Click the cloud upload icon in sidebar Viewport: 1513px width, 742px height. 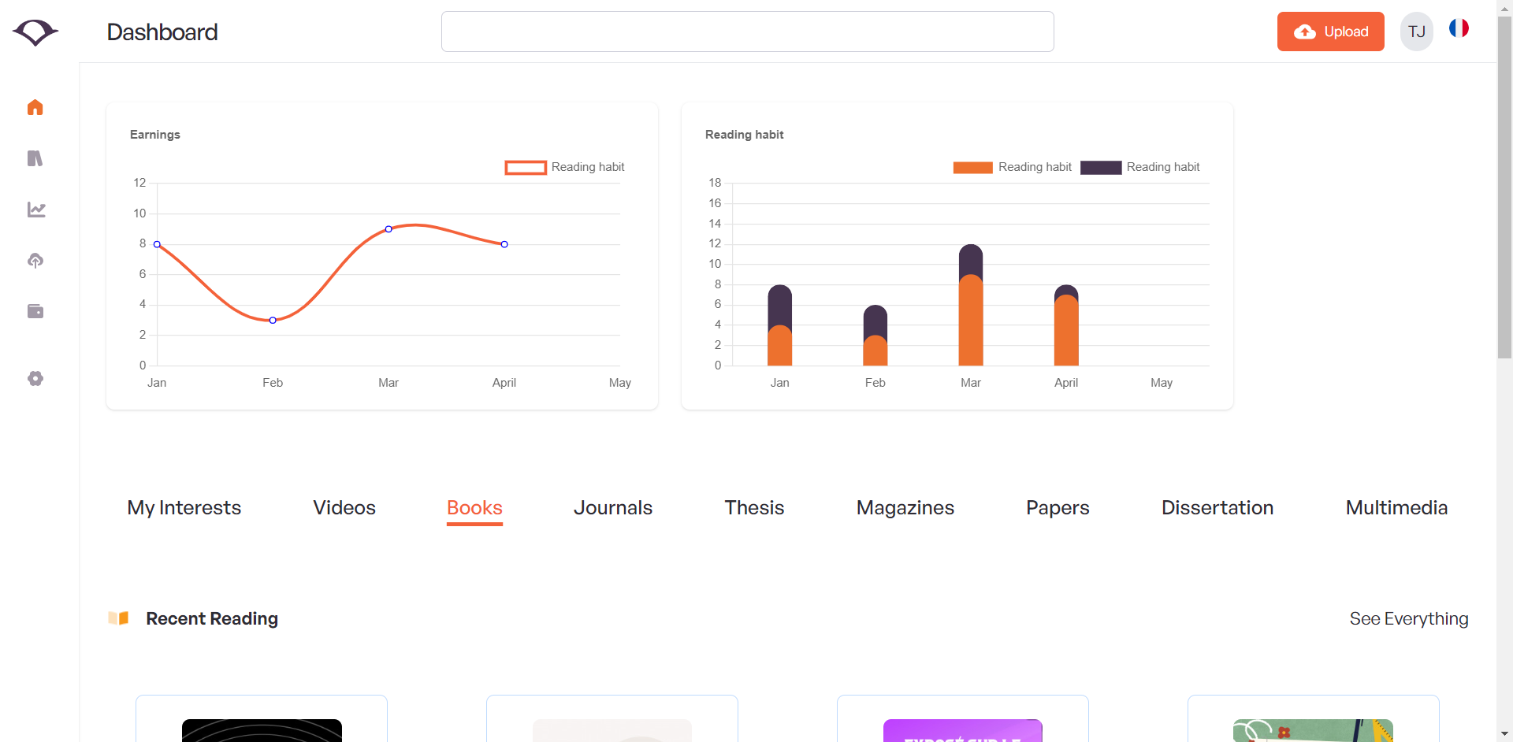tap(35, 261)
